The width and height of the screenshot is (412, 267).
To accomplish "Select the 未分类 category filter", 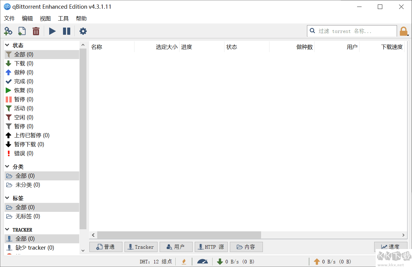I will [x=27, y=185].
